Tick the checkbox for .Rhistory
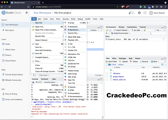 click(107, 73)
